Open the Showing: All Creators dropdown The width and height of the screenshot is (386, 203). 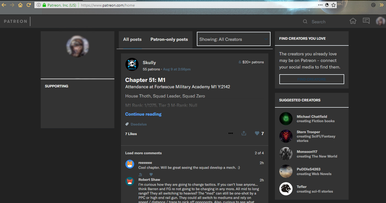point(233,39)
